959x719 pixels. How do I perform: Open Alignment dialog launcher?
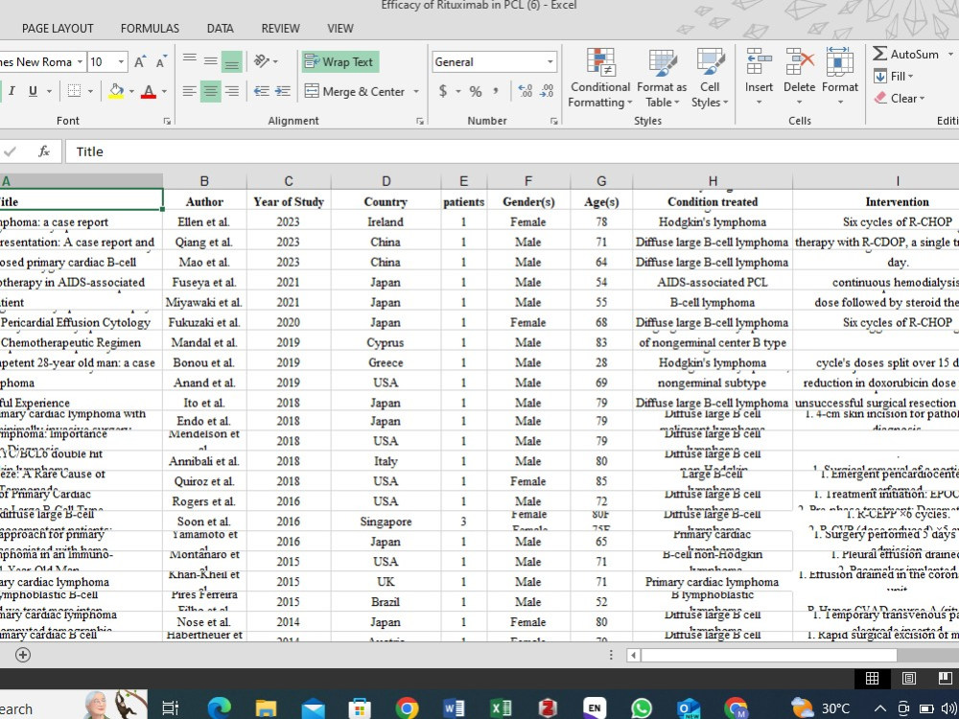pyautogui.click(x=420, y=121)
